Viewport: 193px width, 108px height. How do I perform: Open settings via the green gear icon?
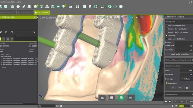coord(95,7)
